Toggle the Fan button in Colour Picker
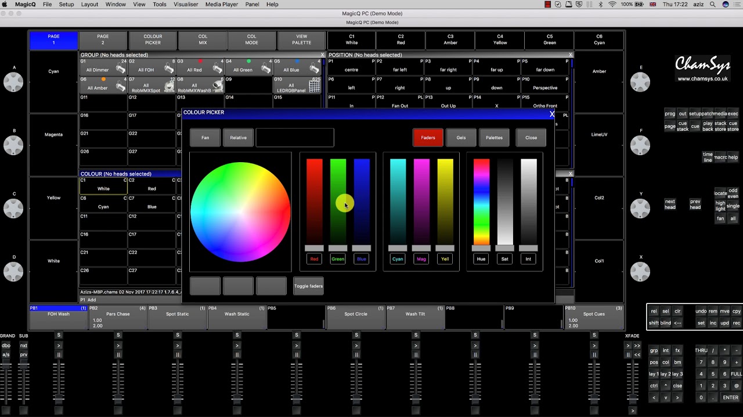743x417 pixels. 205,137
